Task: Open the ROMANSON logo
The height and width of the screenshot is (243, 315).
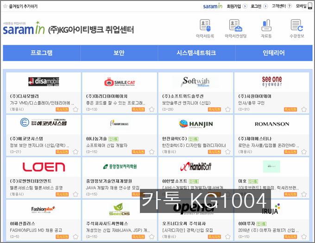Action: click(x=272, y=124)
